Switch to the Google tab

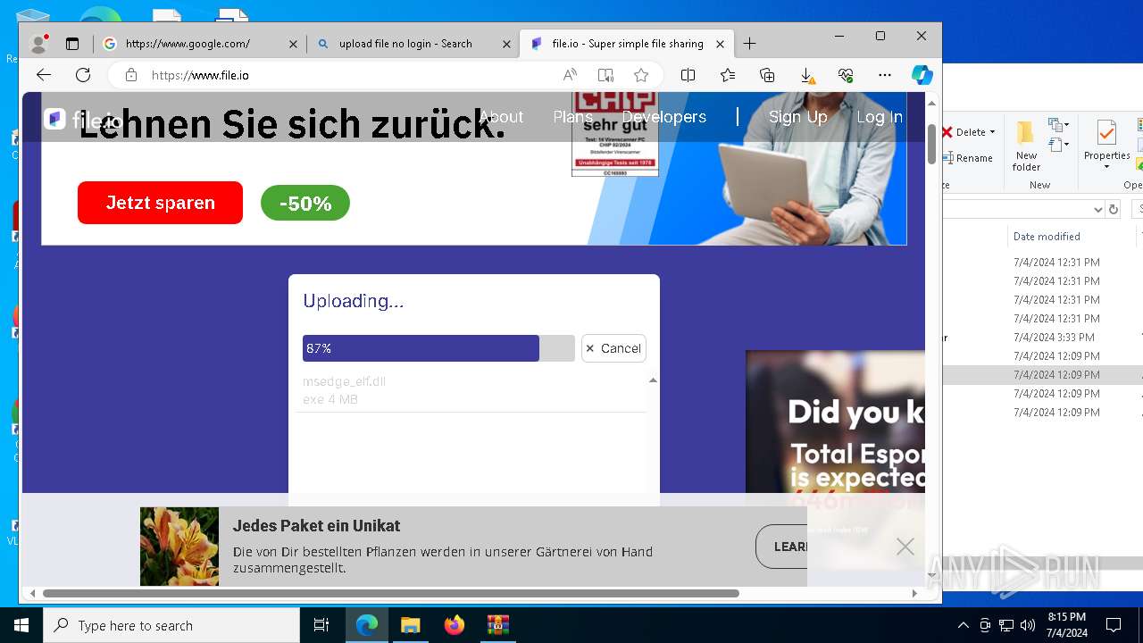click(x=200, y=44)
